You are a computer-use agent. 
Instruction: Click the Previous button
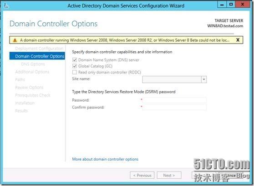142,175
